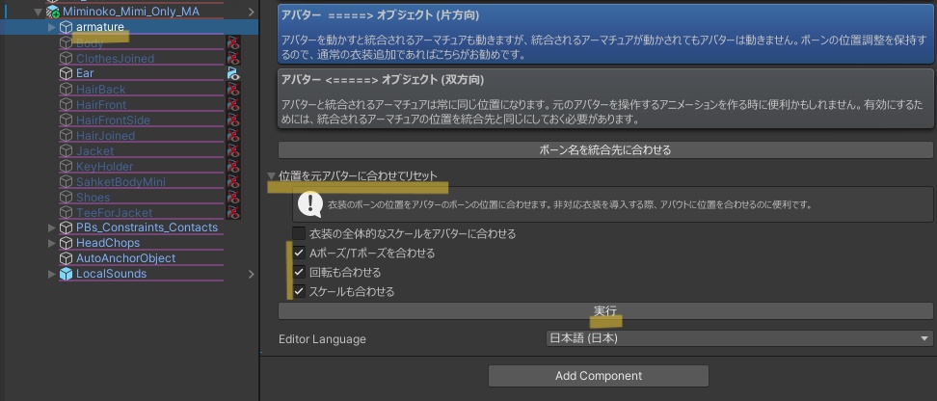Select アバター <=====> オブジェクト (双方向) mode
This screenshot has height=401, width=937.
tap(606, 98)
